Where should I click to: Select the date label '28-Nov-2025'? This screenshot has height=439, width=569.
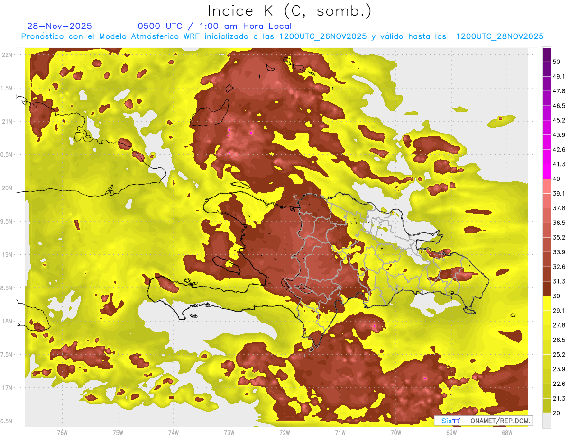[60, 26]
